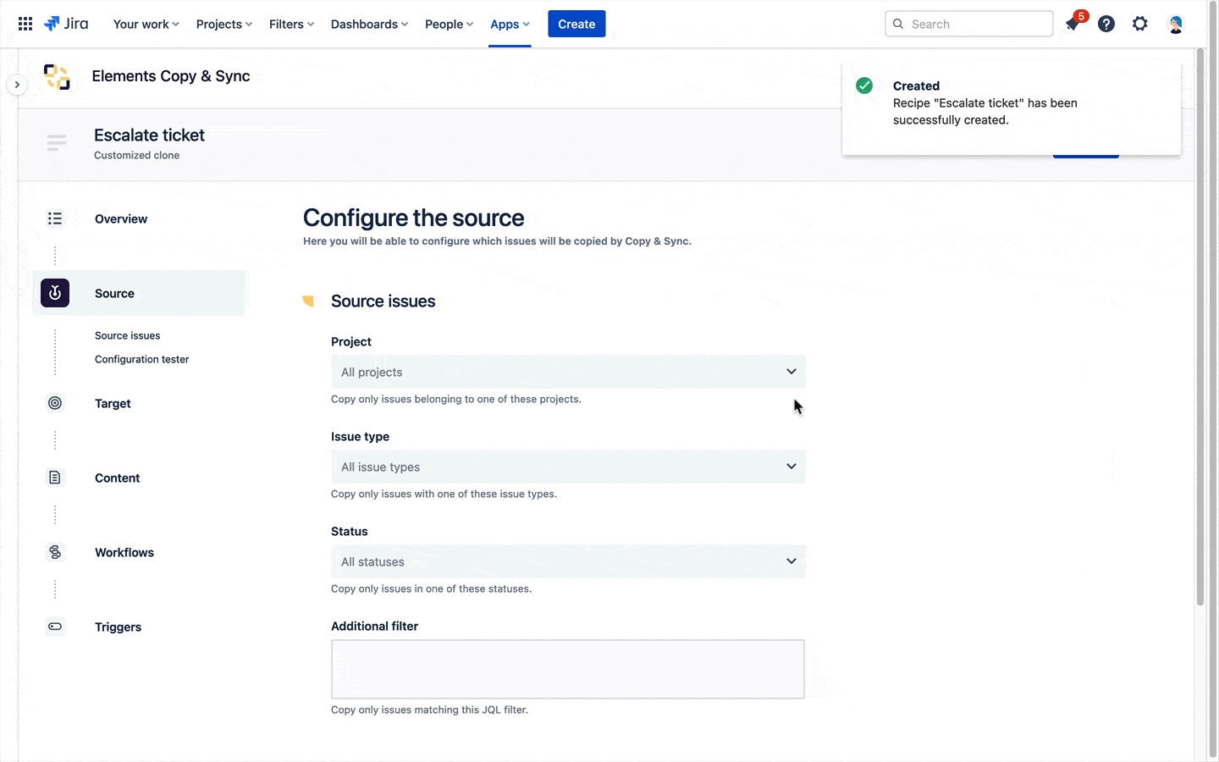Click the Elements Copy & Sync app logo

tap(56, 76)
